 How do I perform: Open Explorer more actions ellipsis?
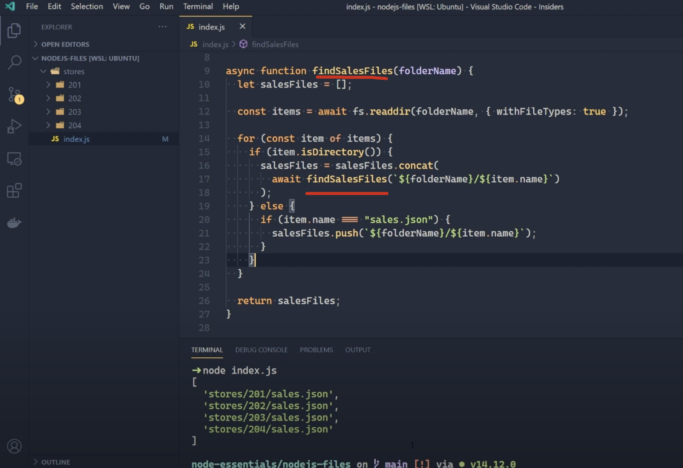coord(162,27)
